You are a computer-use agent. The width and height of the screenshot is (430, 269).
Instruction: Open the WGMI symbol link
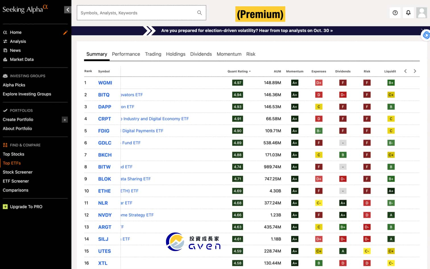pos(105,83)
